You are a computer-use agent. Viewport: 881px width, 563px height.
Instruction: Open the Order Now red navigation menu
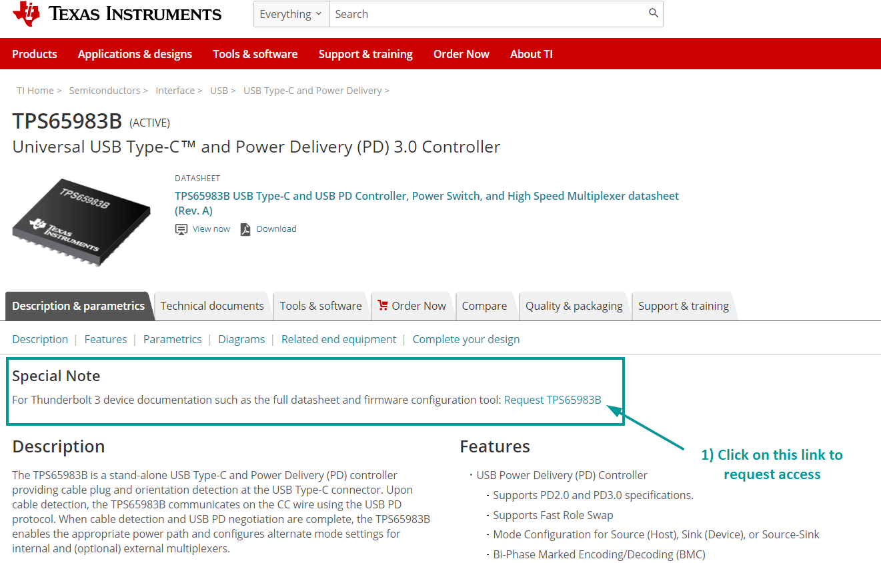coord(462,54)
